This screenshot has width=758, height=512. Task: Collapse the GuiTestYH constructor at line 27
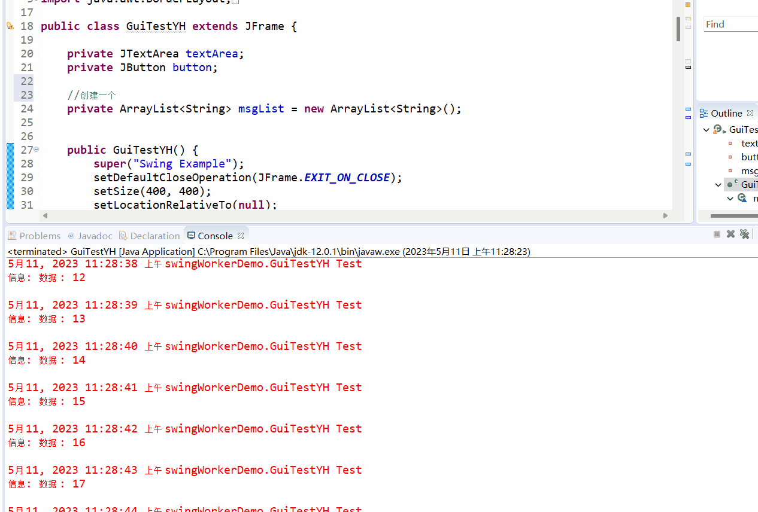pos(36,149)
